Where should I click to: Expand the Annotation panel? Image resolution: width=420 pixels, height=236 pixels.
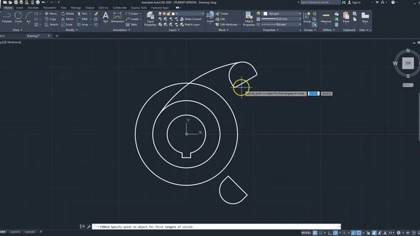pyautogui.click(x=121, y=30)
